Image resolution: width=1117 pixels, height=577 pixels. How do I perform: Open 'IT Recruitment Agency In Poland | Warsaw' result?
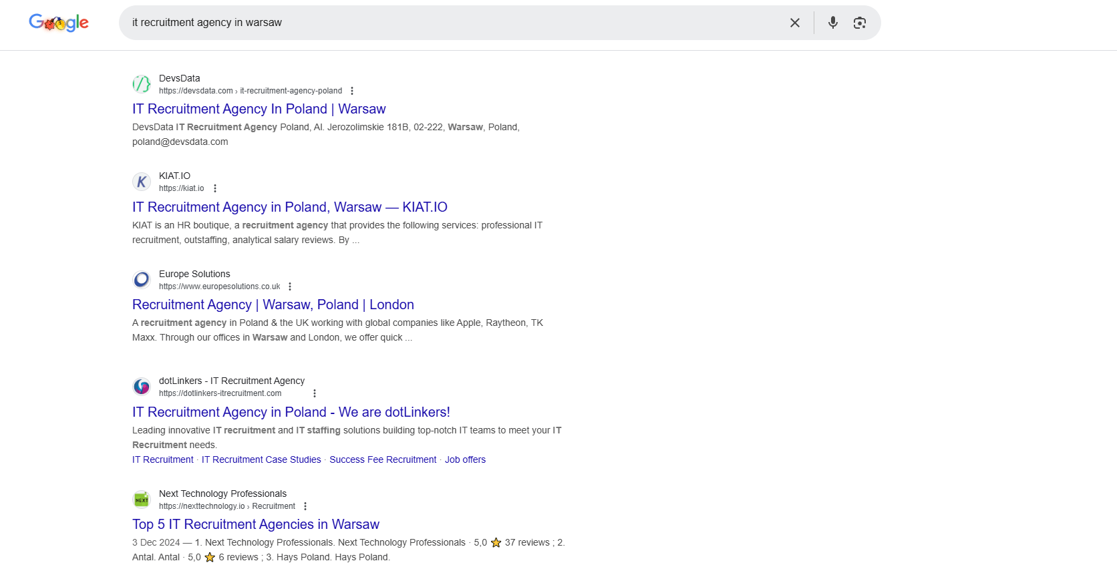259,109
